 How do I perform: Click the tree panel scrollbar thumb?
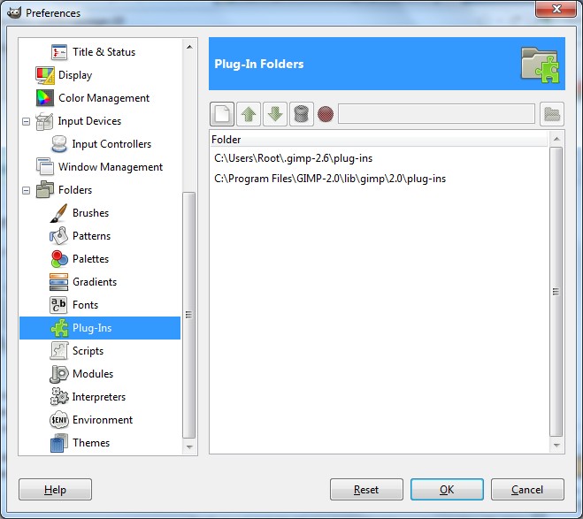[189, 315]
